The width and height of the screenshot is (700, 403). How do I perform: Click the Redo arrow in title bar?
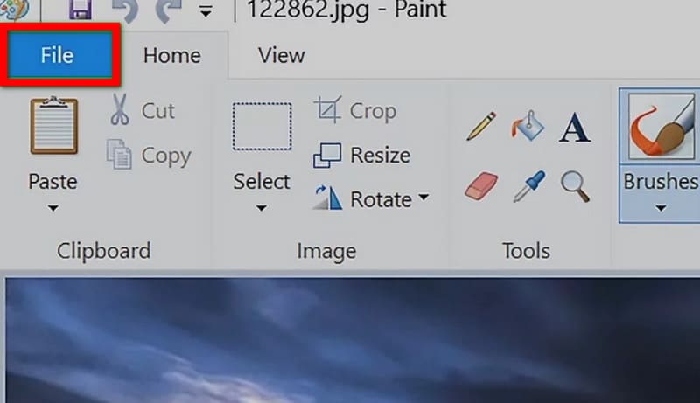point(169,10)
